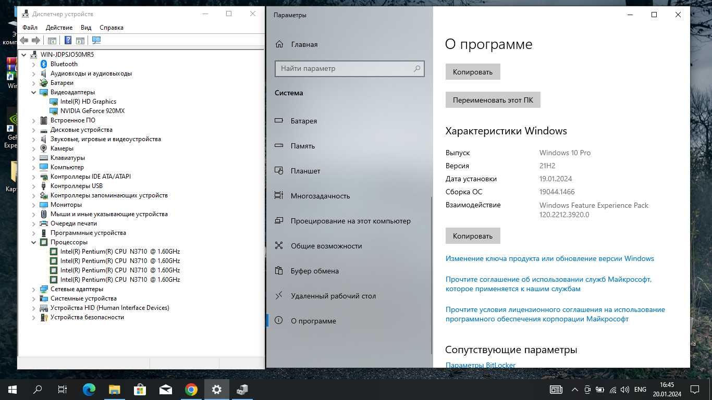Click Scan for hardware changes monitor icon
This screenshot has height=400, width=712.
[x=96, y=40]
